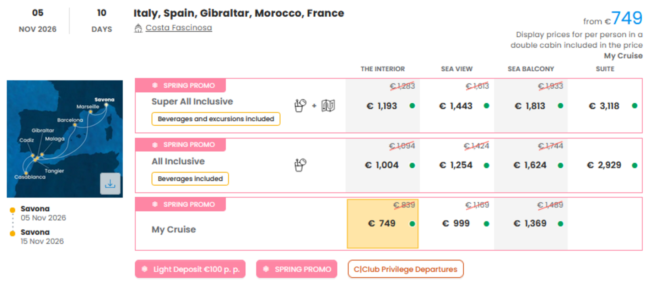Click the Beverages included tag
This screenshot has width=648, height=284.
click(x=190, y=179)
